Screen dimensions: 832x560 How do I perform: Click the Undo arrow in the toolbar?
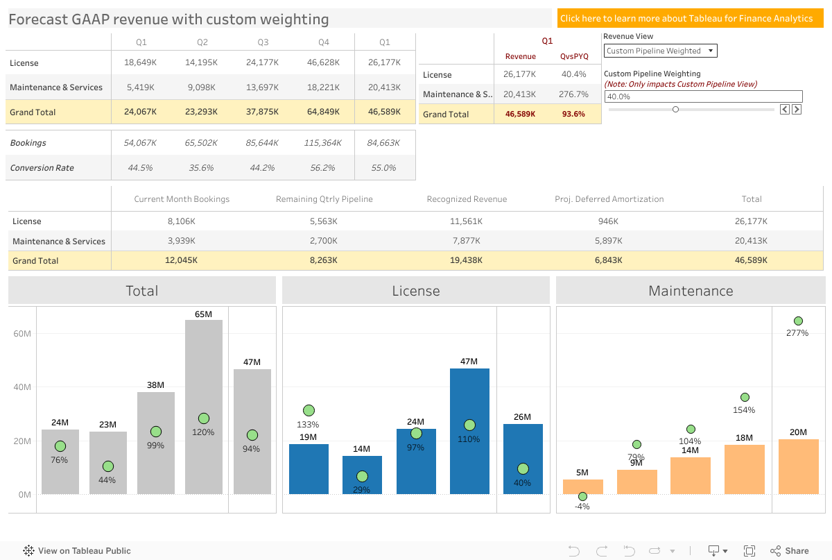click(x=574, y=550)
